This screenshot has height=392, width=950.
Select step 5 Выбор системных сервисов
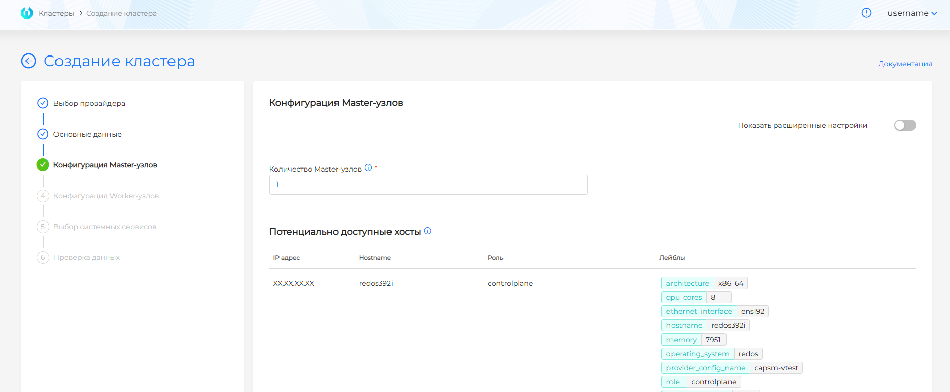[x=105, y=227]
